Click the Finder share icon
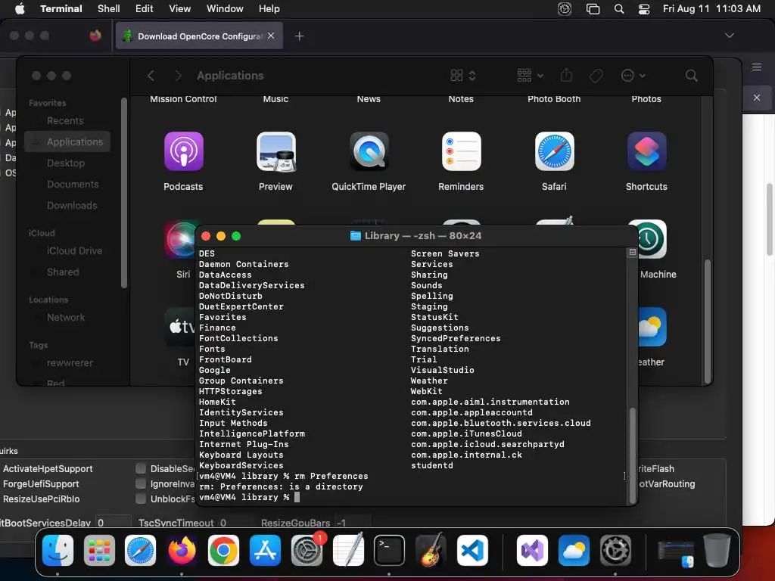 click(x=566, y=75)
